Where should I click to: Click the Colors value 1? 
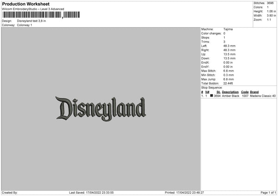click(x=268, y=7)
